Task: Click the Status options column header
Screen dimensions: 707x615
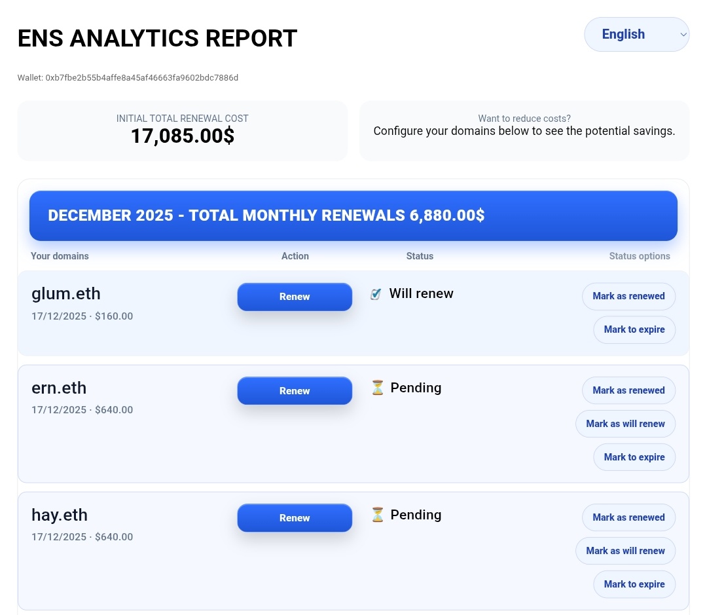Action: 640,256
